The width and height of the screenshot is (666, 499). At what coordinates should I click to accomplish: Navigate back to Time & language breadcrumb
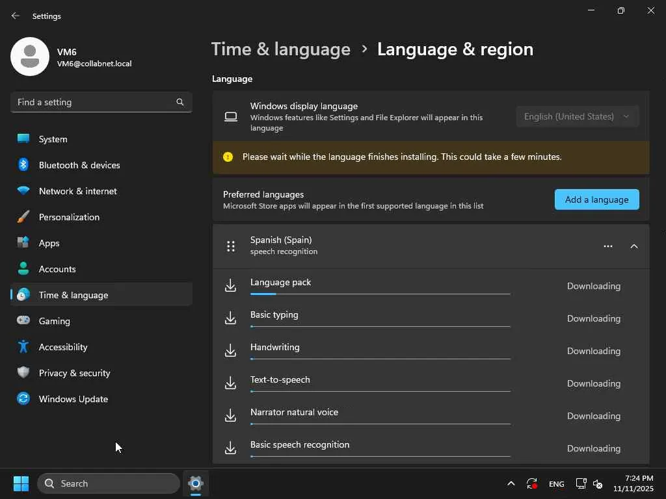tap(281, 49)
